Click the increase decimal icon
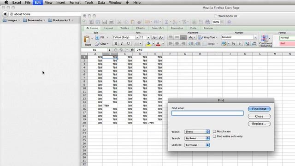Screen dimensions: 295x166 point(247,44)
